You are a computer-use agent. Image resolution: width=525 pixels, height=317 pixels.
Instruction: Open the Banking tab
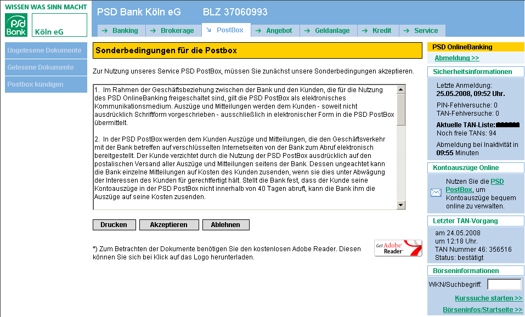[x=121, y=31]
